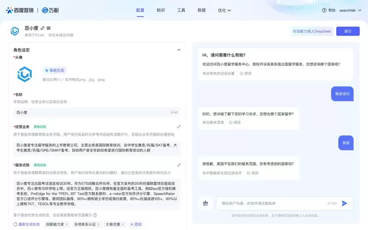Remove the 多项体系认证 tag
368x230 pixels.
tap(98, 224)
